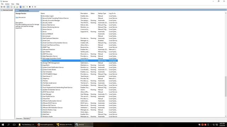Click gear icon of Themes row

click(x=41, y=81)
